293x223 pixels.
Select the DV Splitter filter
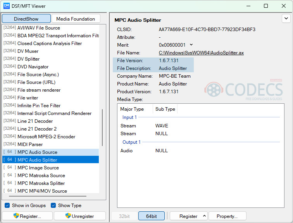51,59
